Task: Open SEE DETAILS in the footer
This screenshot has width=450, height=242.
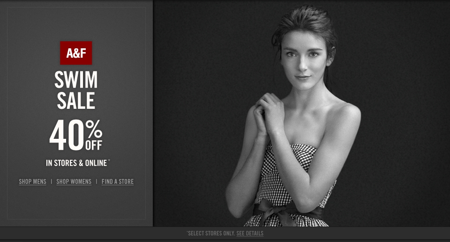Action: click(250, 234)
